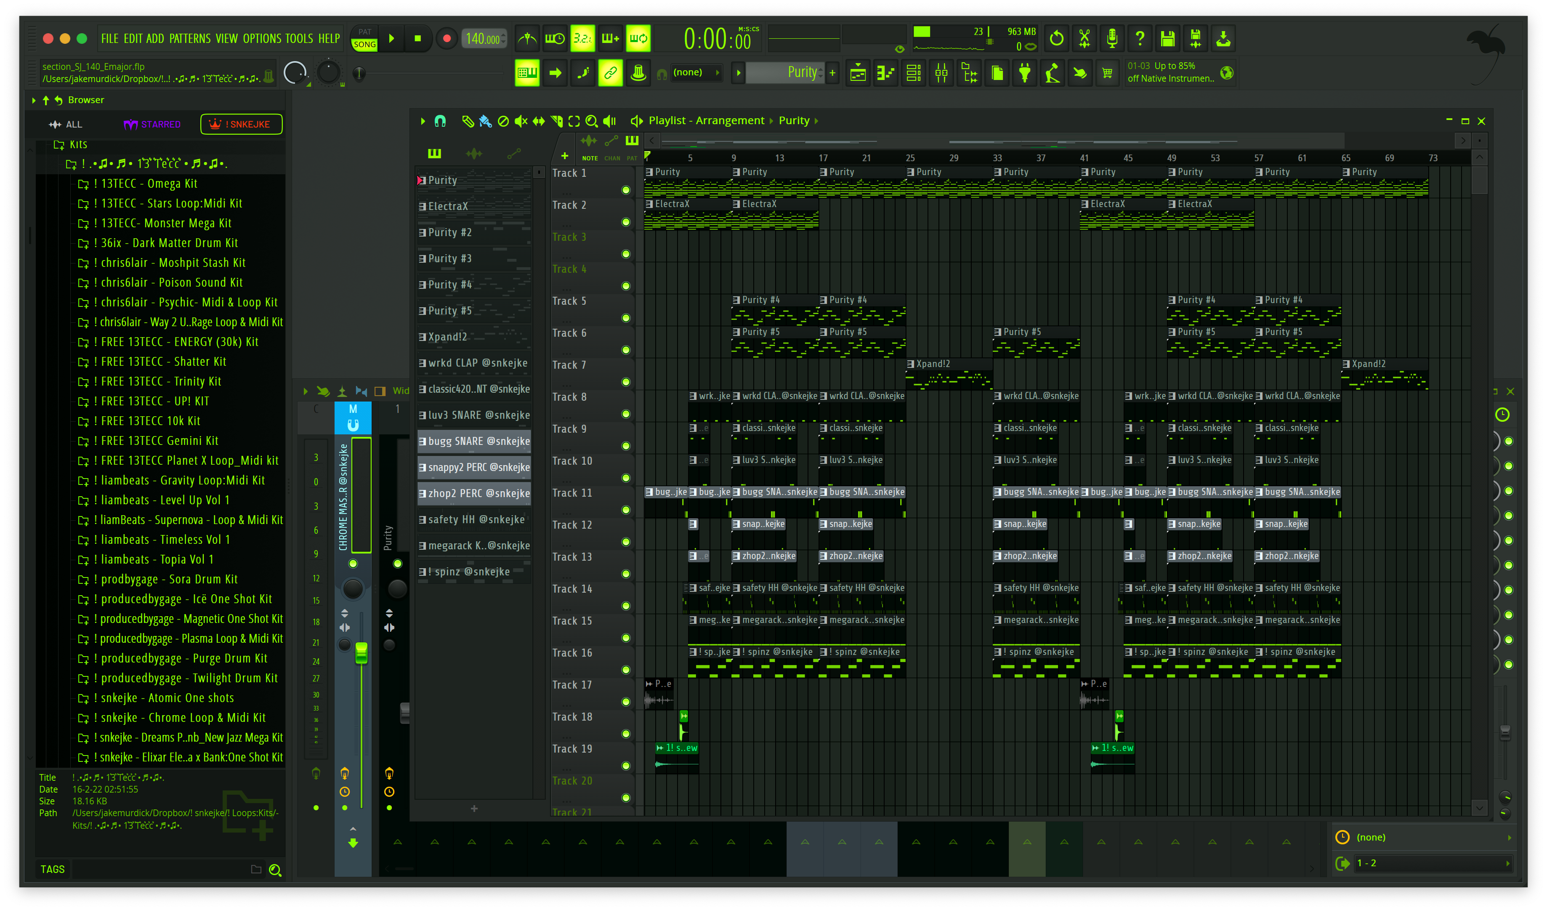Select the playlist paint brush tool
The image size is (1547, 910).
point(485,121)
